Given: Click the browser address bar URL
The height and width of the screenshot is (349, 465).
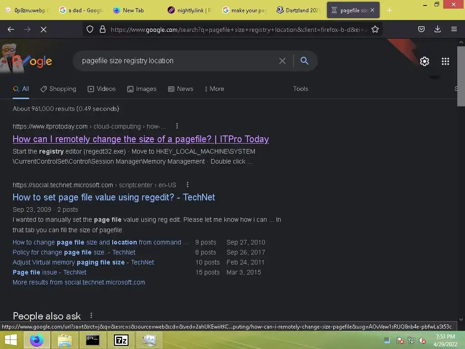Looking at the screenshot, I should 239,30.
